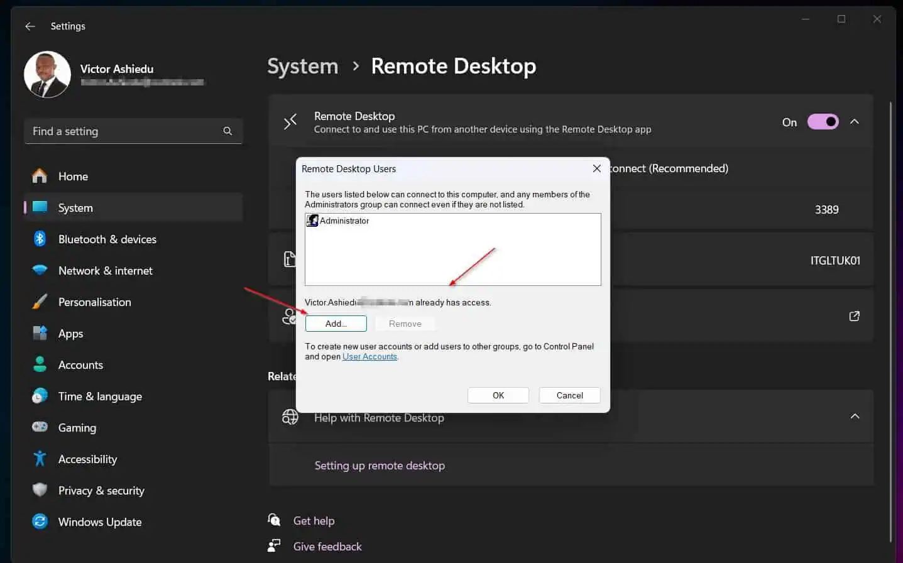Viewport: 903px width, 563px height.
Task: Click the System monitor icon
Action: (40, 207)
